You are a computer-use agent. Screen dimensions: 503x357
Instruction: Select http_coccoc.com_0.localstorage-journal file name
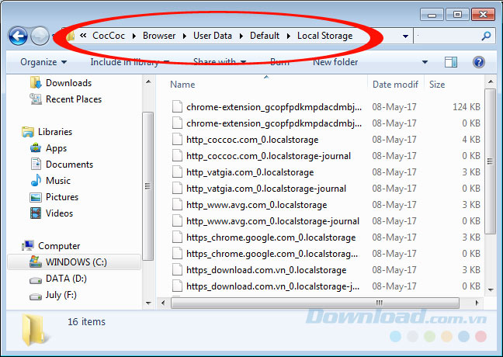pos(269,156)
